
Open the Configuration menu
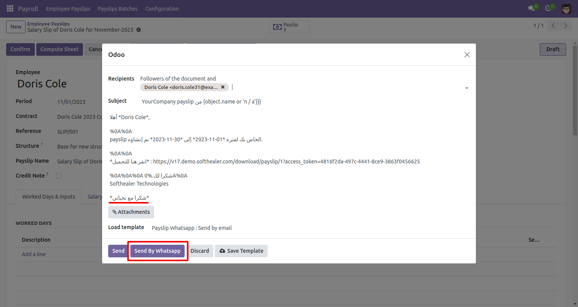pyautogui.click(x=162, y=8)
